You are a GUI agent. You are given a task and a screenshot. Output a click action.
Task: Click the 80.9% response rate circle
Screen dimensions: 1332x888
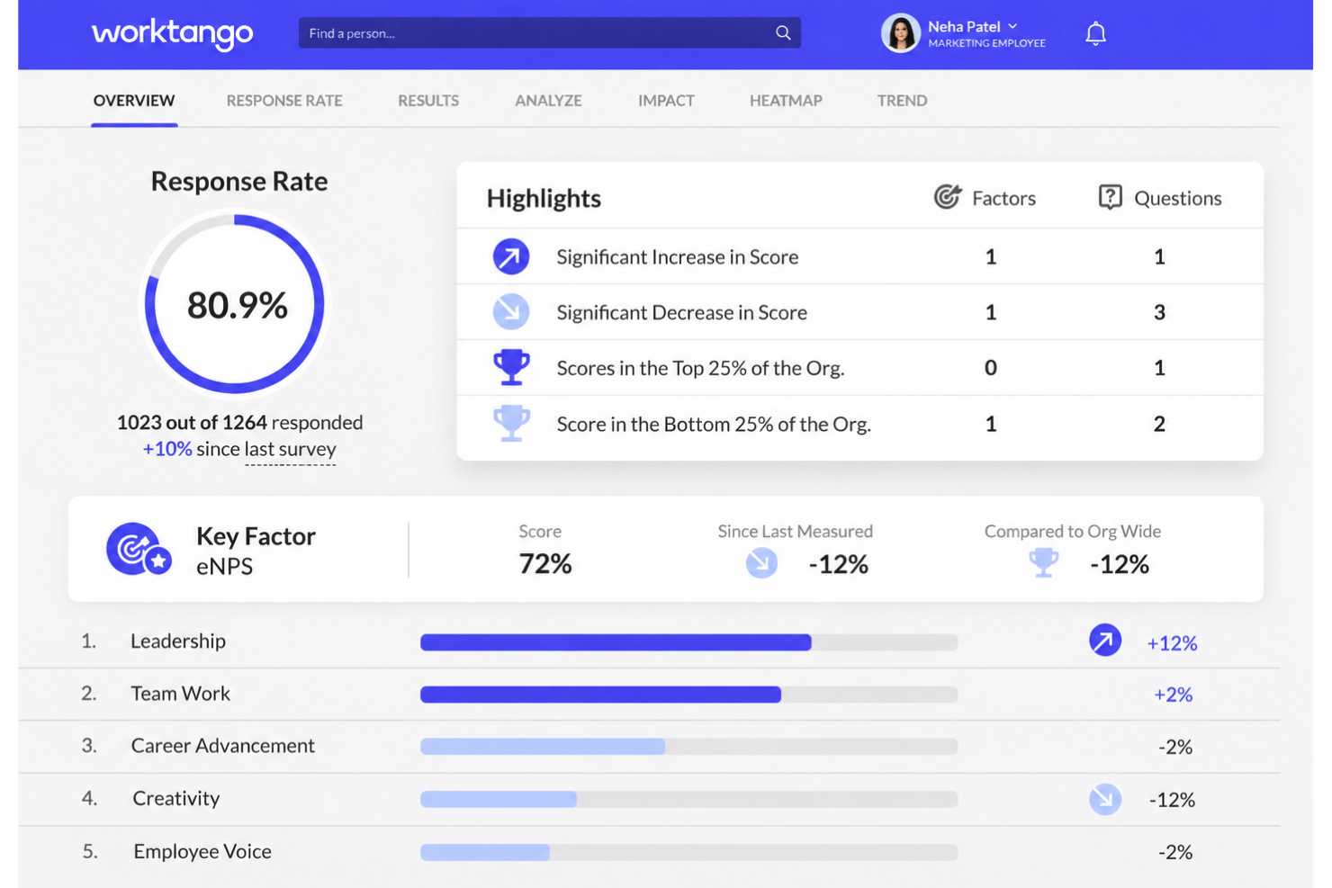tap(236, 305)
